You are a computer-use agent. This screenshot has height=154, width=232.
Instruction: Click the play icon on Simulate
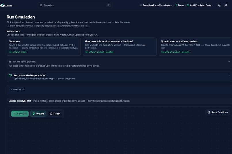coord(14,114)
